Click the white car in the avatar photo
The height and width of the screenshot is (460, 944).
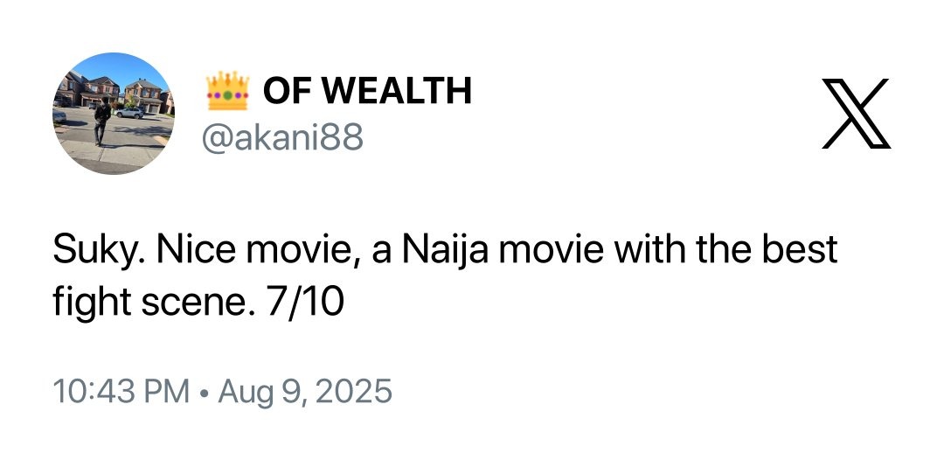pyautogui.click(x=130, y=113)
